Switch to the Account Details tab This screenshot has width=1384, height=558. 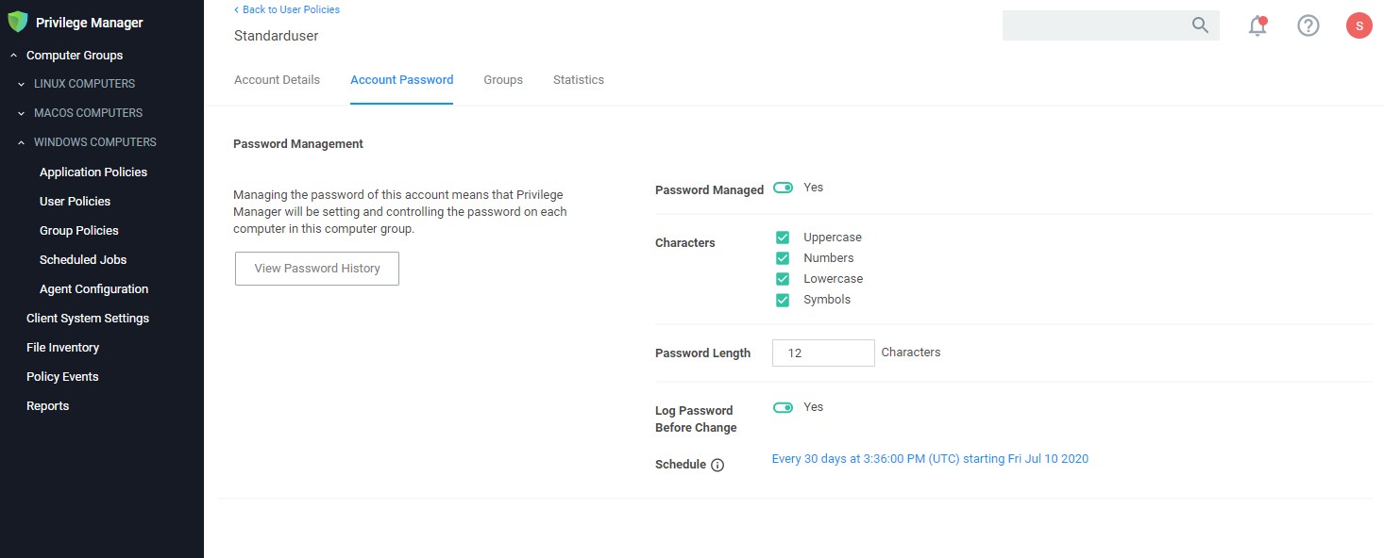[x=277, y=80]
